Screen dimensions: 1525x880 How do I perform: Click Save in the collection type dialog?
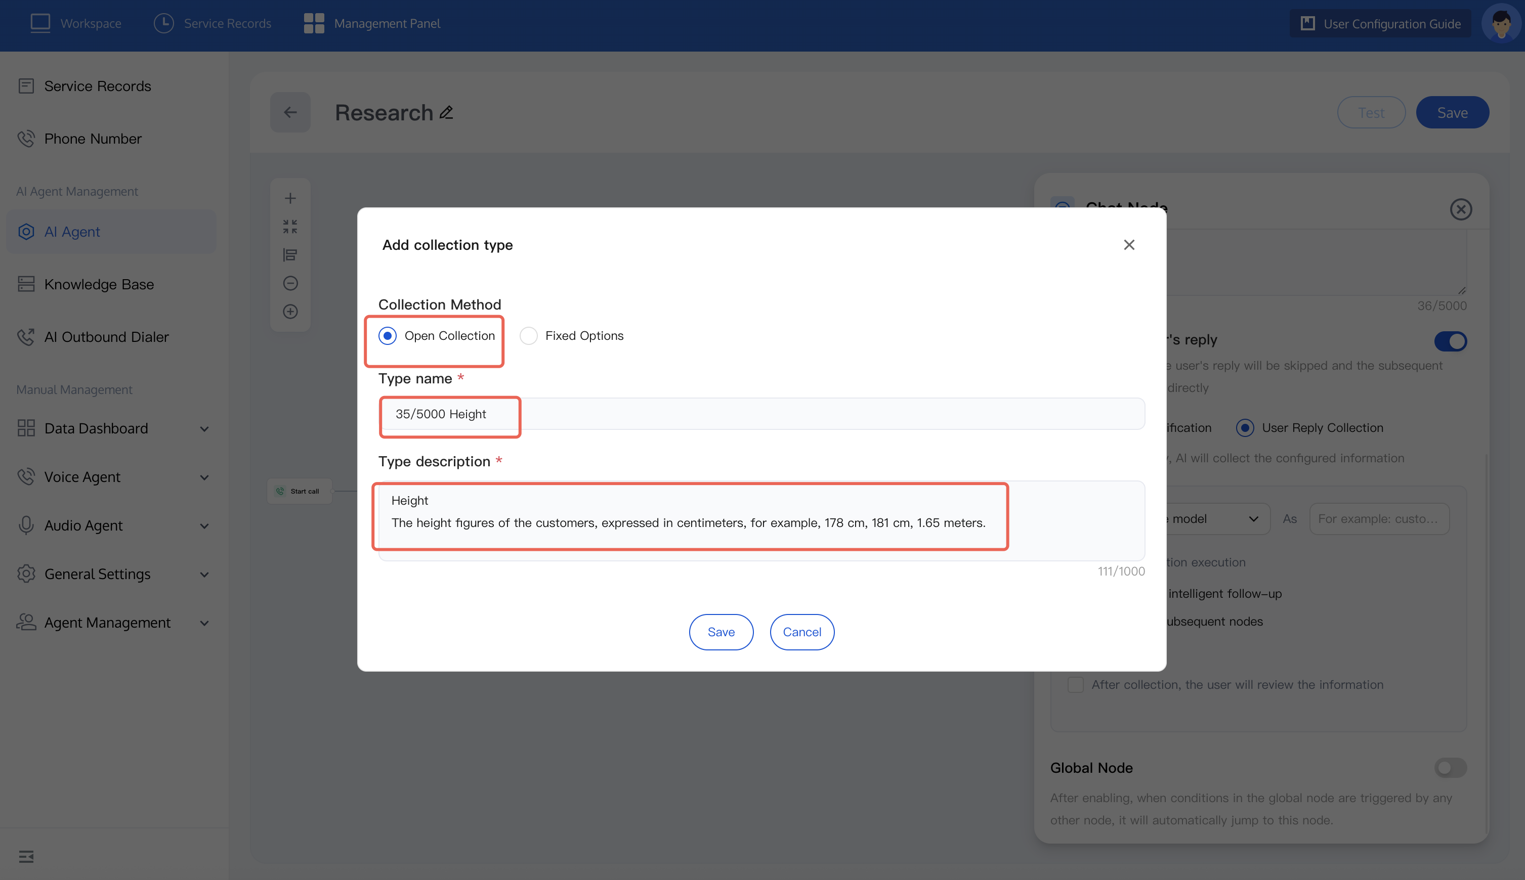pyautogui.click(x=721, y=632)
